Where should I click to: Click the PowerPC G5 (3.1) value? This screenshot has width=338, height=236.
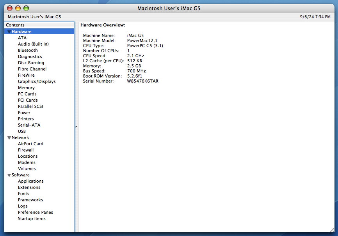click(x=145, y=46)
